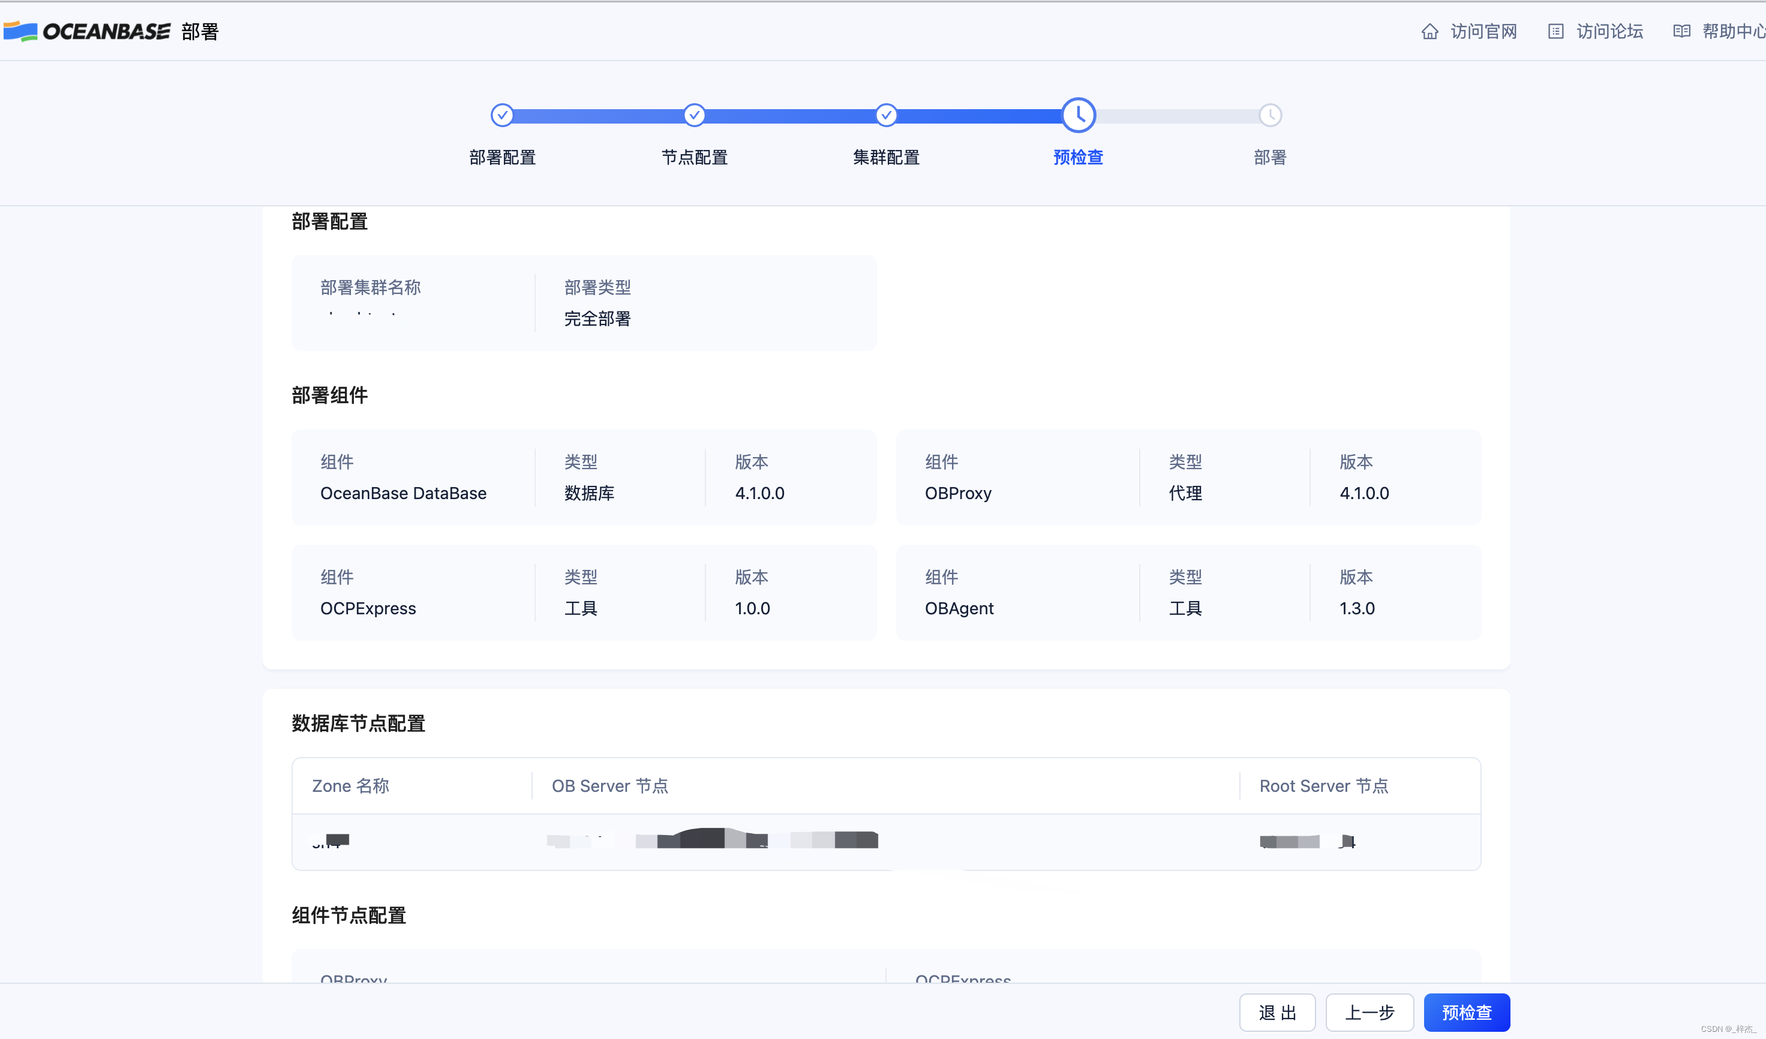This screenshot has width=1766, height=1039.
Task: Click OceanBase DataBase version 4.1.0.0
Action: click(x=759, y=493)
